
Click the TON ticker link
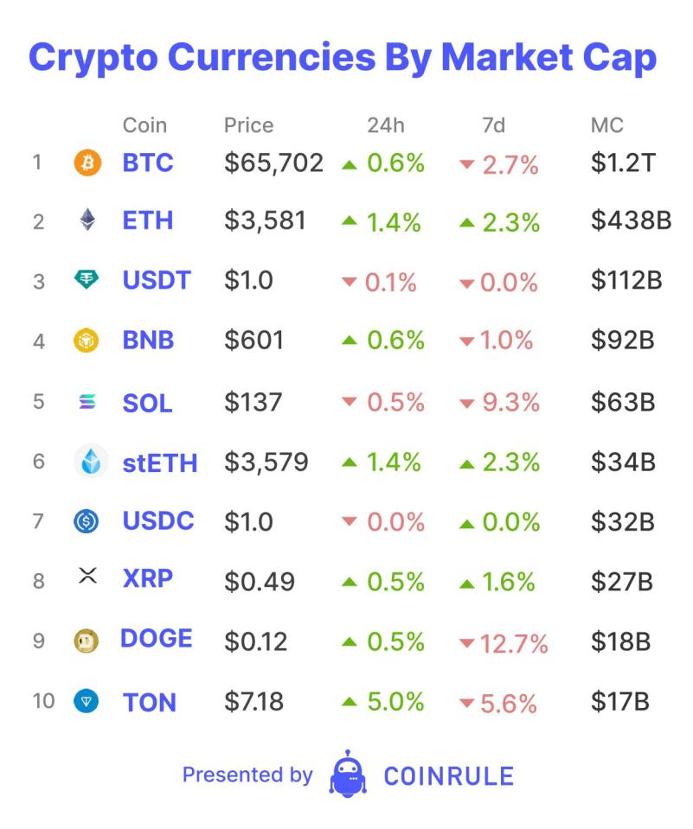150,702
